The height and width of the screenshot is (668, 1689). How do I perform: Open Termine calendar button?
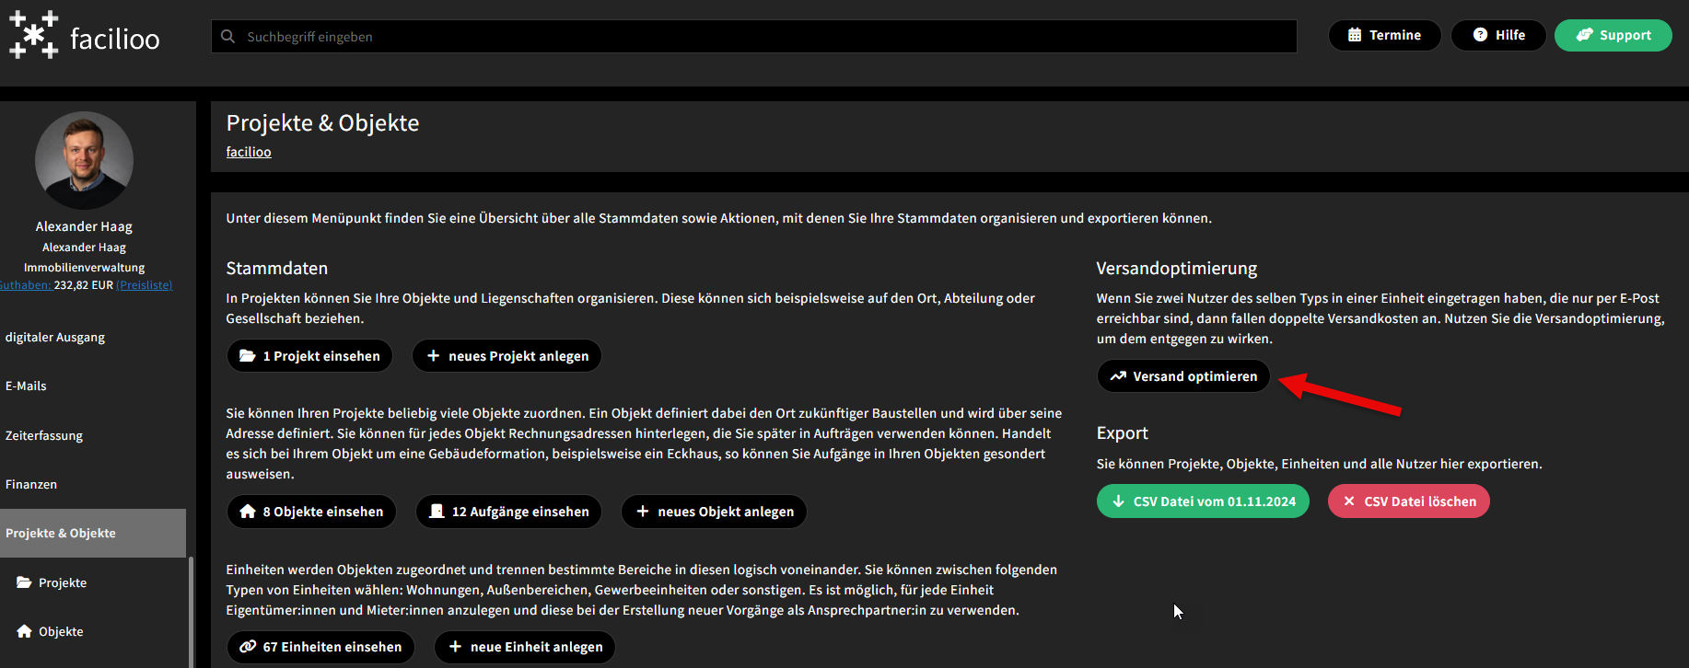[x=1384, y=35]
